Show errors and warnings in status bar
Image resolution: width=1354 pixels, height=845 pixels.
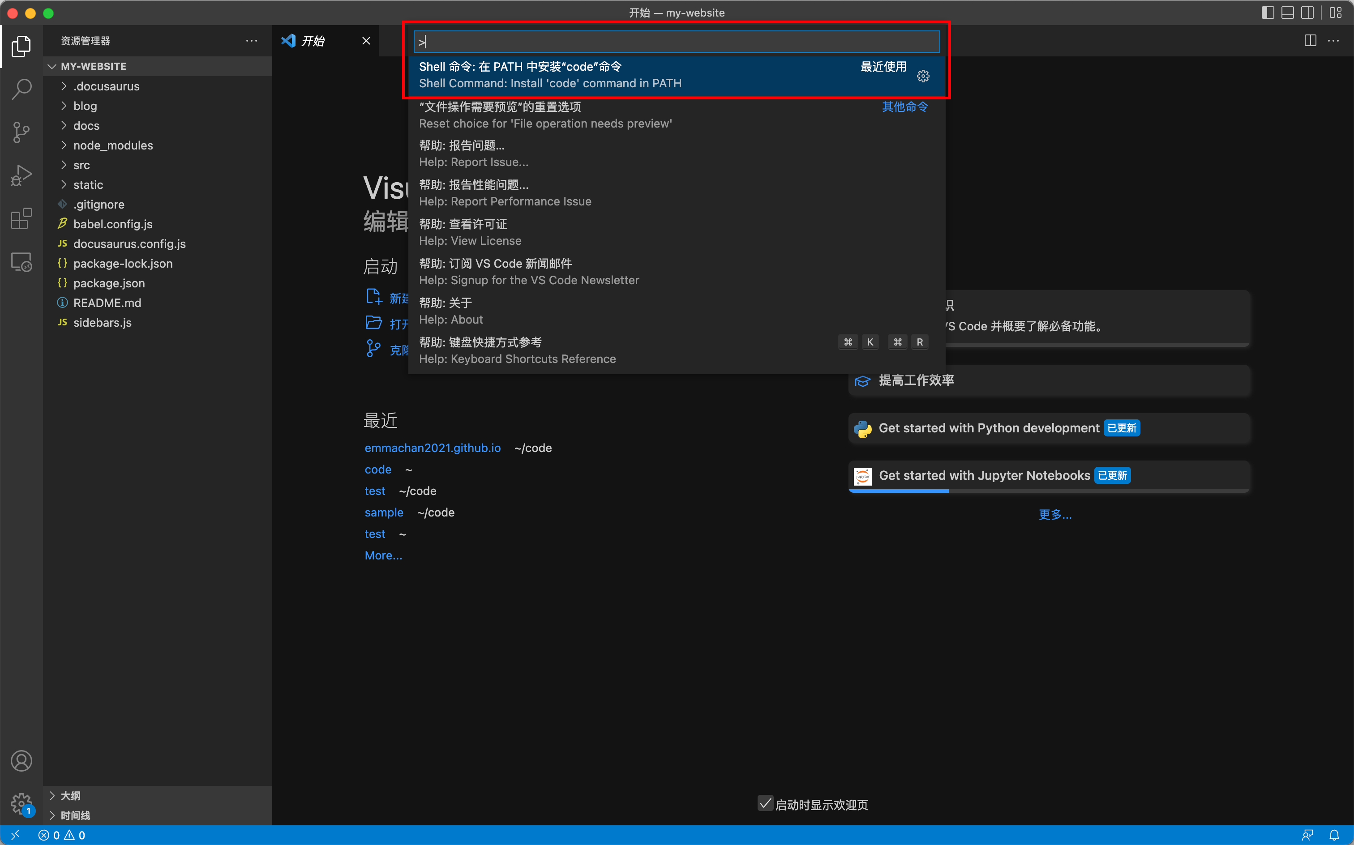point(61,835)
